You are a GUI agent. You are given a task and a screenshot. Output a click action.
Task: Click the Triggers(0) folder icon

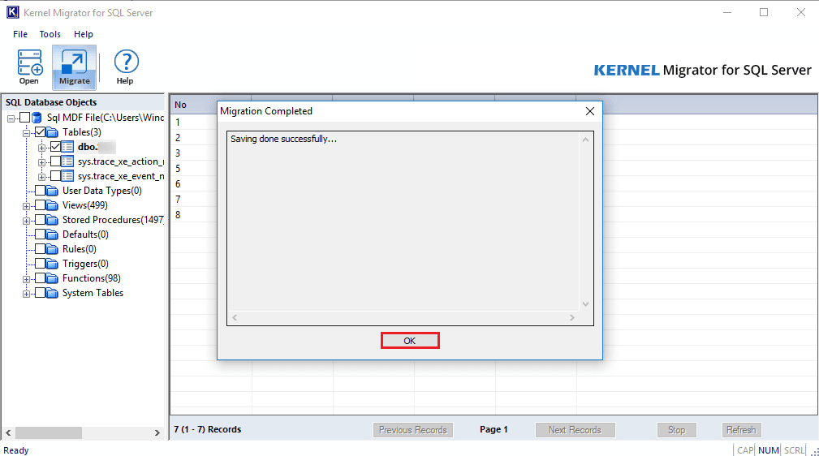52,264
